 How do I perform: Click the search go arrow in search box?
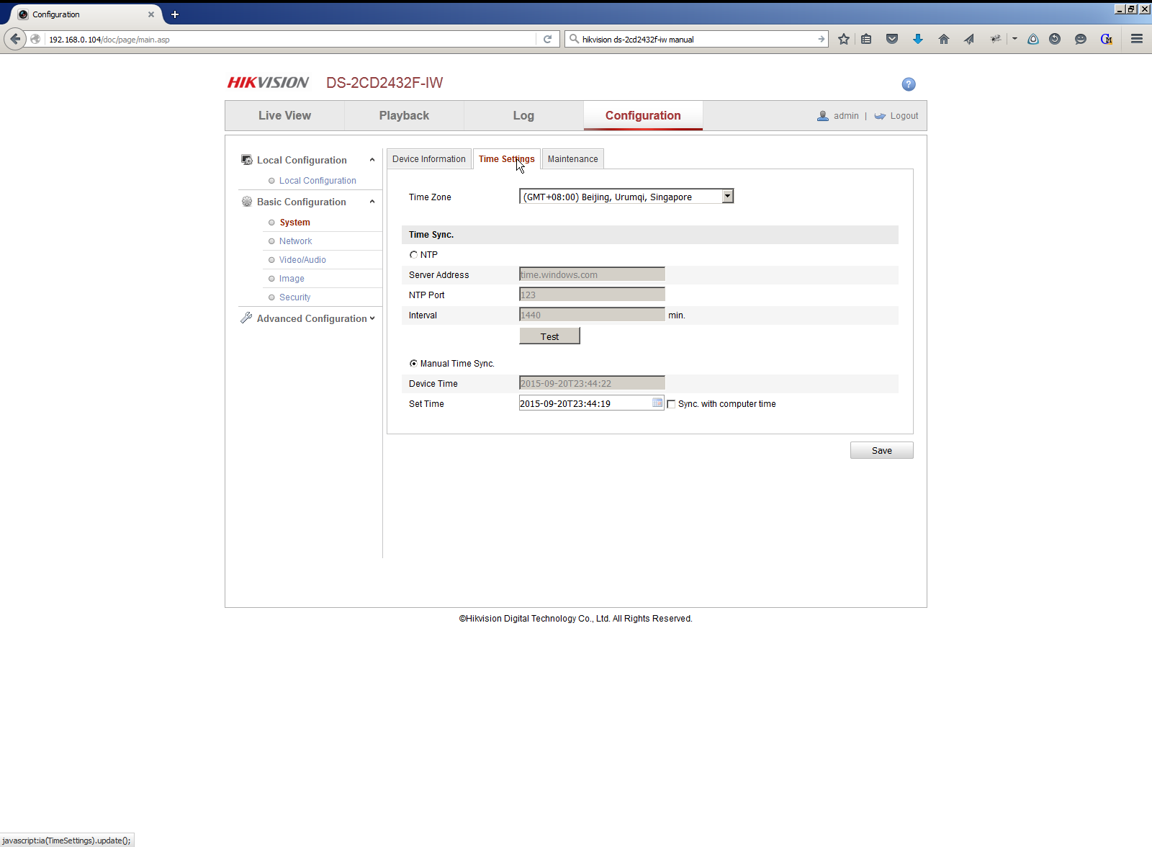coord(821,39)
